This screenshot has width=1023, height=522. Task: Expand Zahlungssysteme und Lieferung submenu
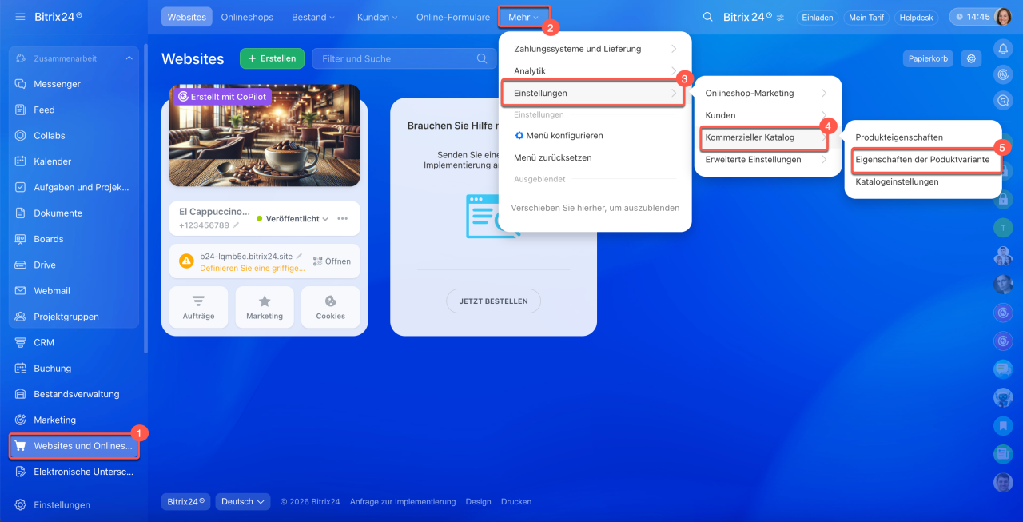[x=595, y=49]
